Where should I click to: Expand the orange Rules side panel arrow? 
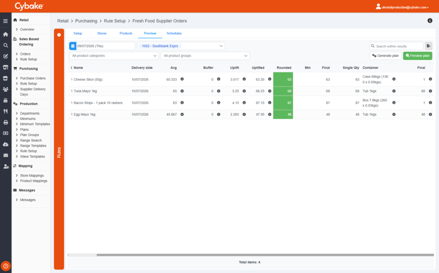tap(59, 35)
